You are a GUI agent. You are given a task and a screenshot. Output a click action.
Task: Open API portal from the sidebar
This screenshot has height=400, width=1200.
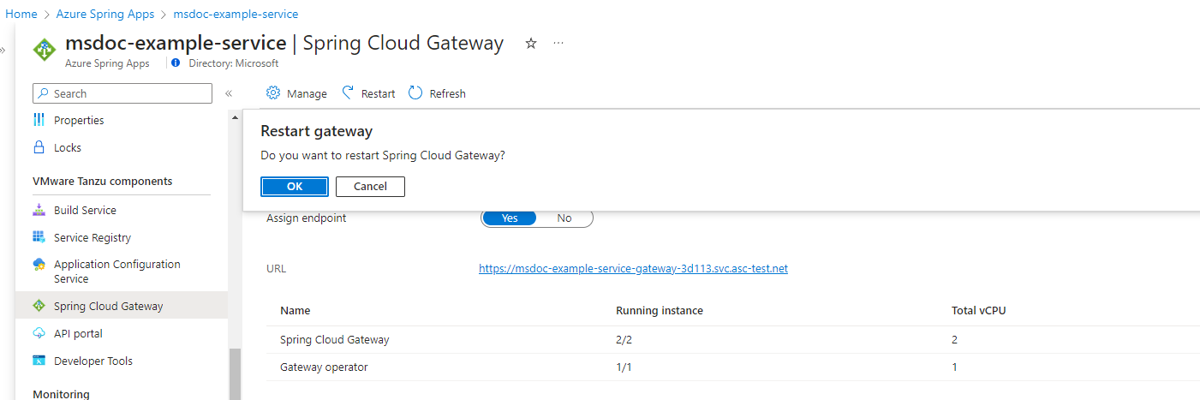coord(78,333)
